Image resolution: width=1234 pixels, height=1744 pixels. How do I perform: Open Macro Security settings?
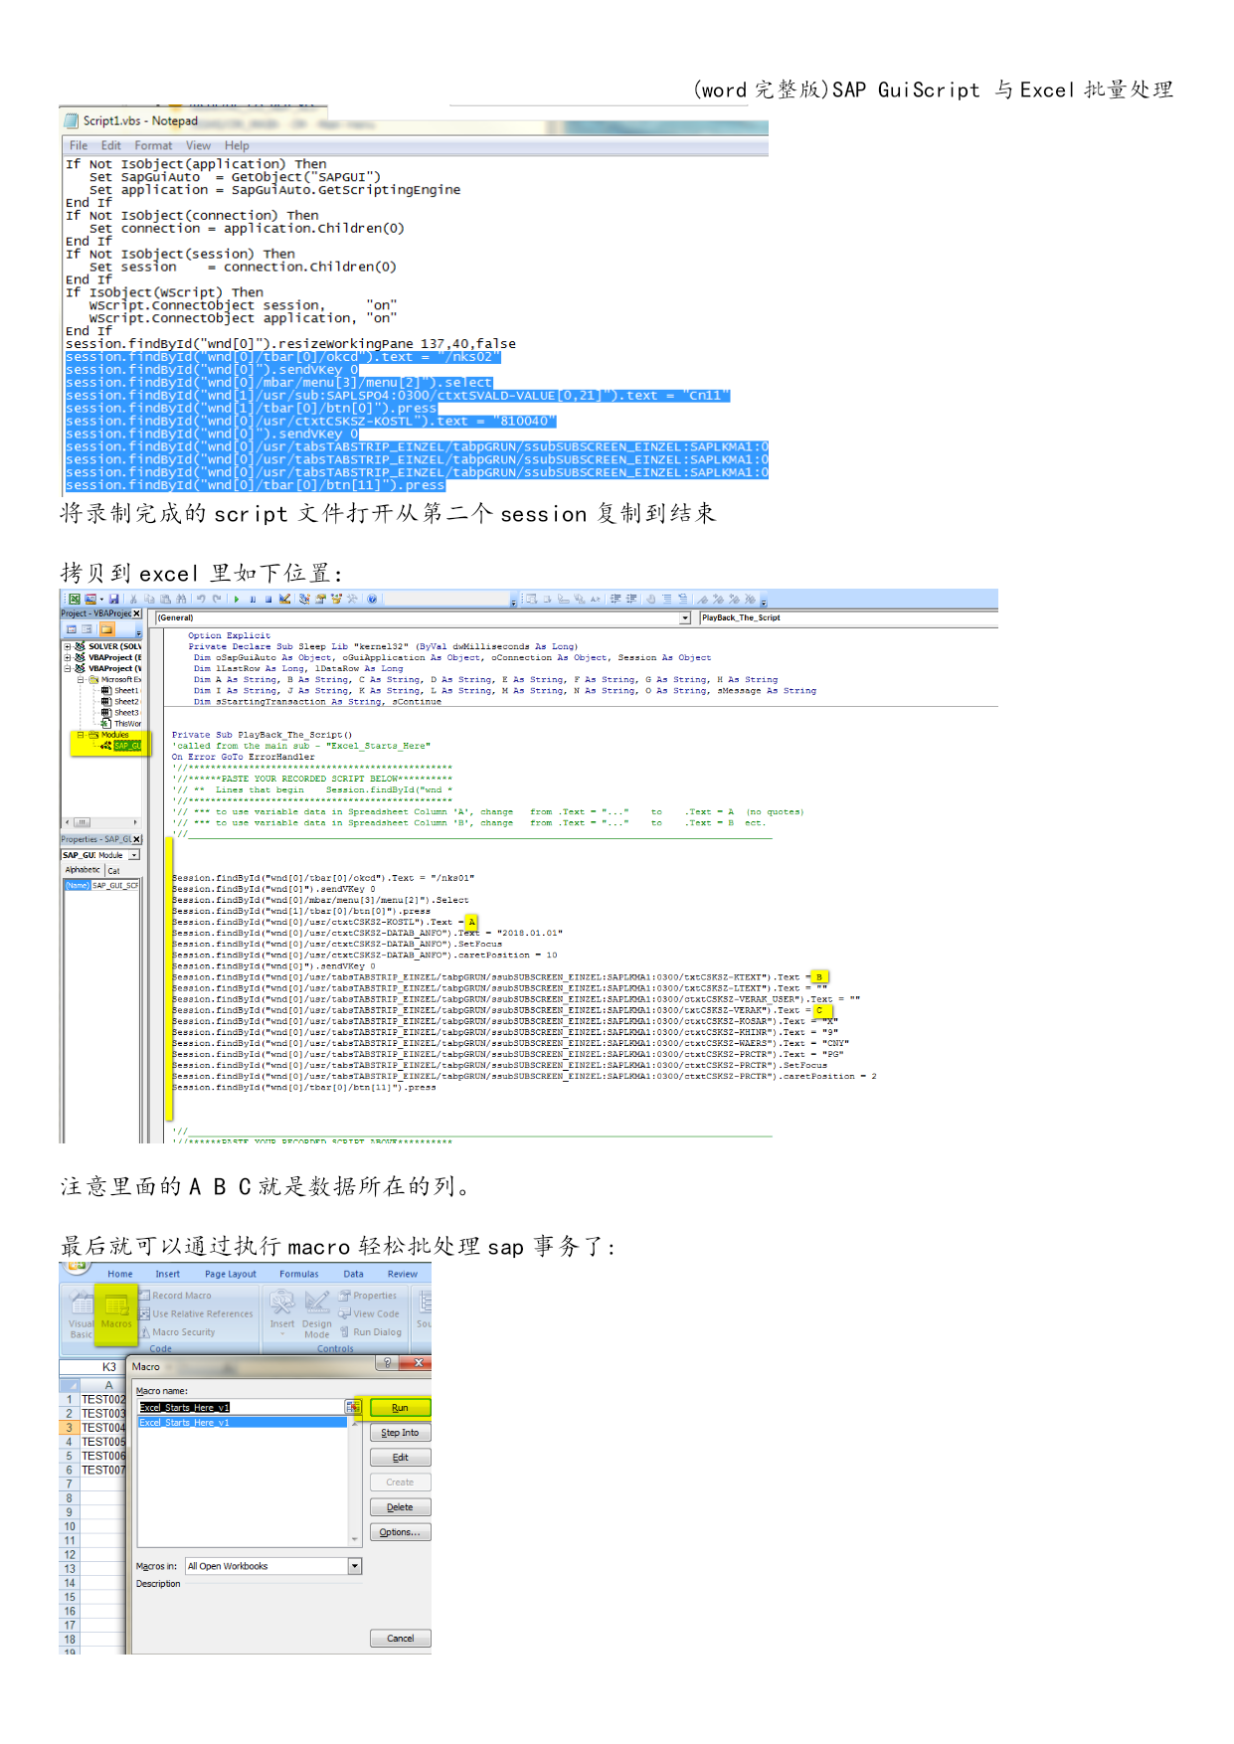178,1332
